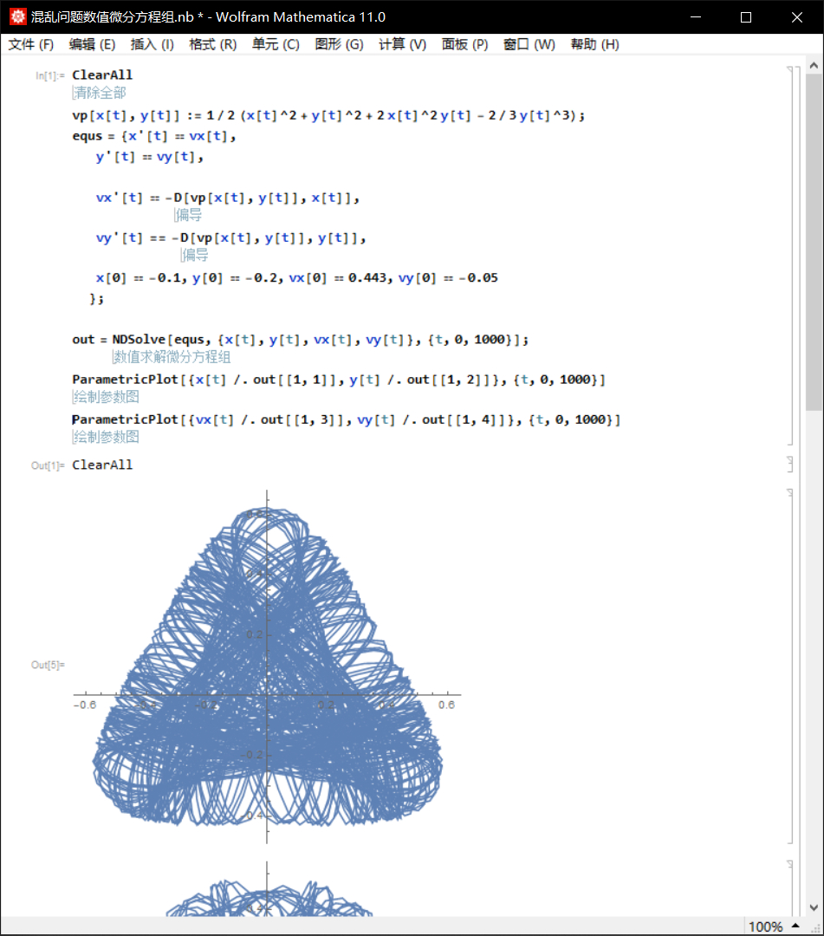This screenshot has width=824, height=936.
Task: Click the vy'[t] derivative equation line
Action: coord(230,237)
